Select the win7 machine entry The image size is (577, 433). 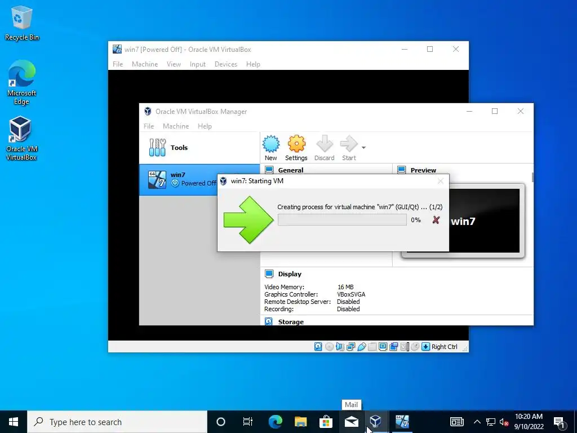179,179
